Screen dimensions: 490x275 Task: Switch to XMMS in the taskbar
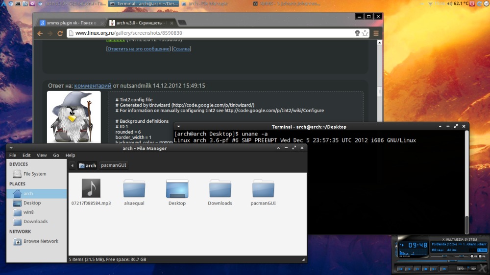click(287, 4)
